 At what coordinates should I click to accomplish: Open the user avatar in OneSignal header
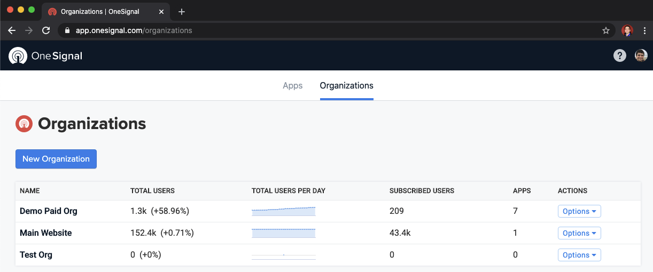(641, 55)
